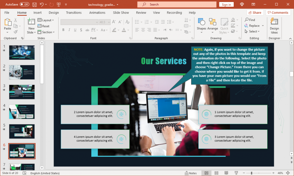This screenshot has width=294, height=176.
Task: Select slide 3 thumbnail
Action: pos(22,92)
